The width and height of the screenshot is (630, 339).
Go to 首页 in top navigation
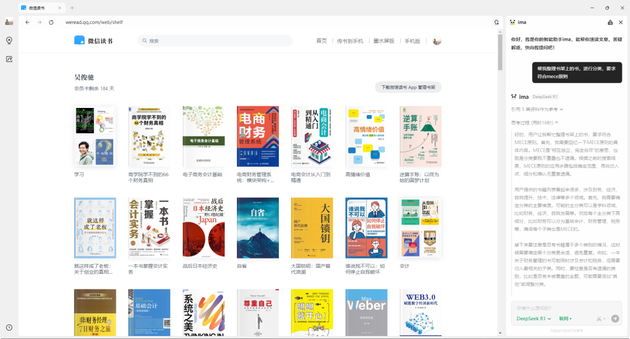tap(321, 41)
